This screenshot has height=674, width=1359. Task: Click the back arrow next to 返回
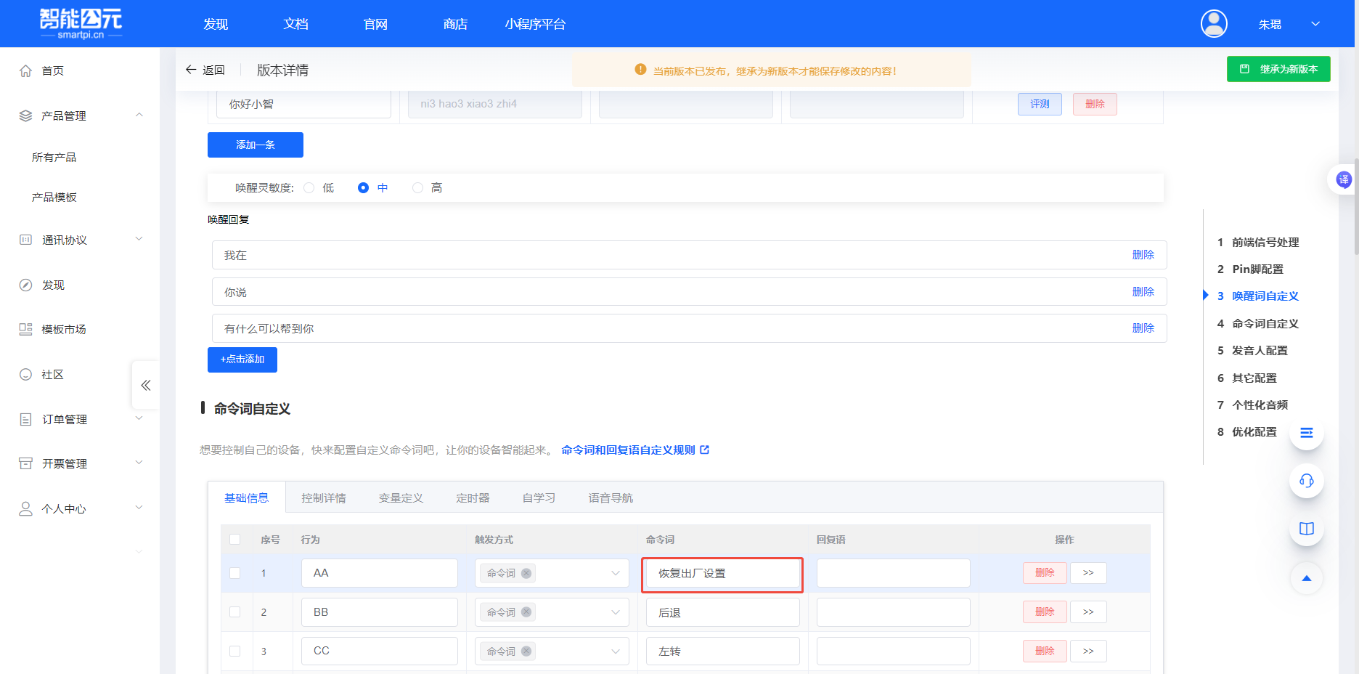pos(190,69)
